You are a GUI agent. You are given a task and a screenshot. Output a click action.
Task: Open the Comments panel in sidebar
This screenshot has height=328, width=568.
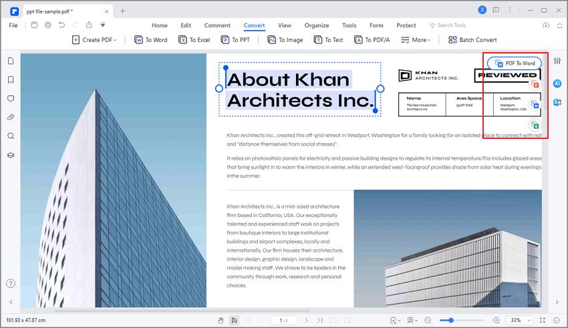click(x=11, y=98)
